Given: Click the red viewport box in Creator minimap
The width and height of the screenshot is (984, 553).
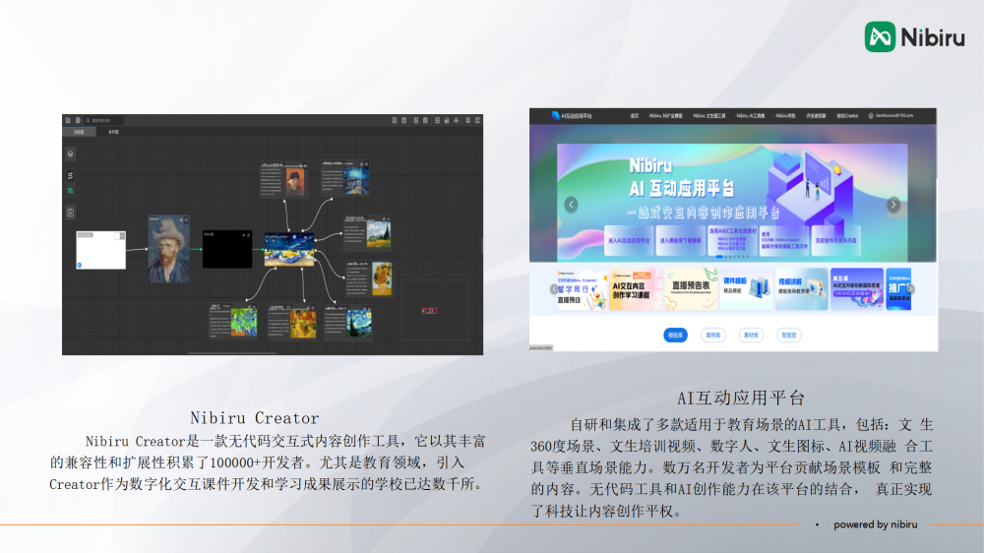Looking at the screenshot, I should [x=429, y=311].
